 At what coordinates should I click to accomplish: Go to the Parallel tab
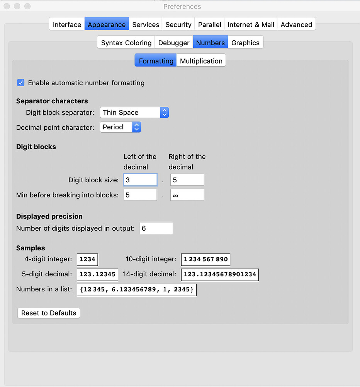click(x=209, y=24)
